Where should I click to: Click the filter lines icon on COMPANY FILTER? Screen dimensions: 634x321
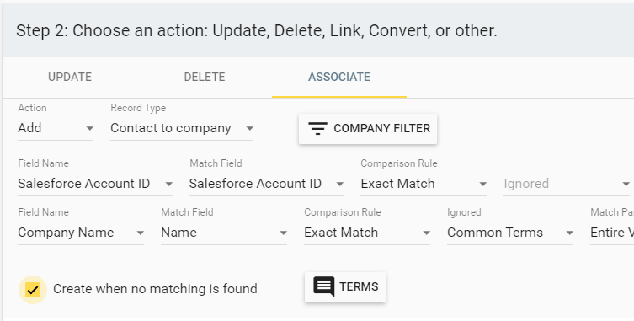point(317,128)
